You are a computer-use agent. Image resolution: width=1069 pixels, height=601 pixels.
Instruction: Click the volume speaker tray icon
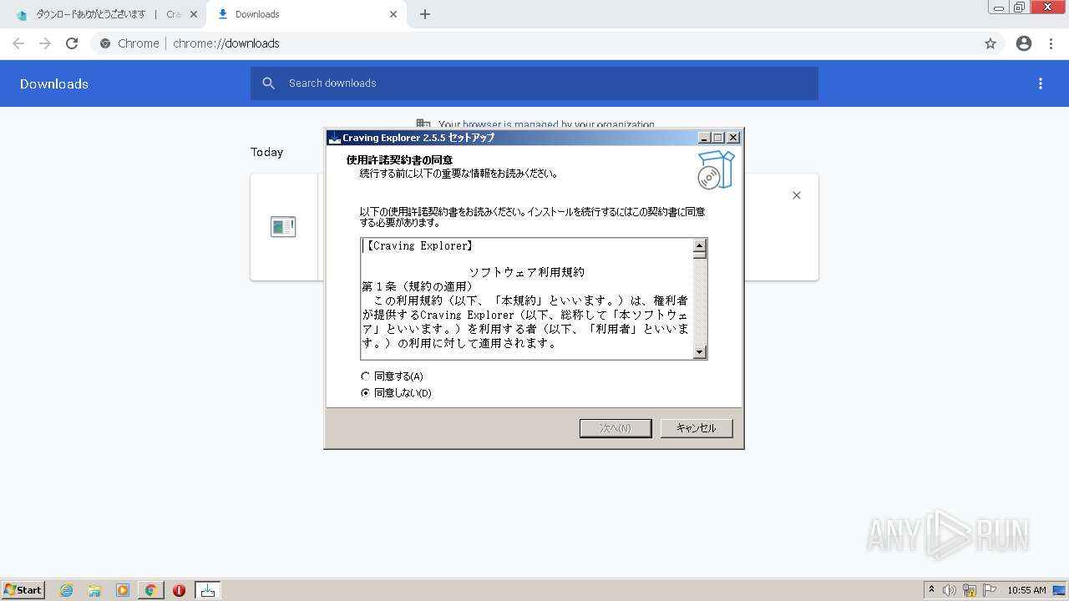pos(950,590)
